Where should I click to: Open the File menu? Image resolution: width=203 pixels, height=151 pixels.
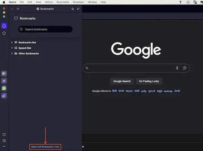click(22, 2)
